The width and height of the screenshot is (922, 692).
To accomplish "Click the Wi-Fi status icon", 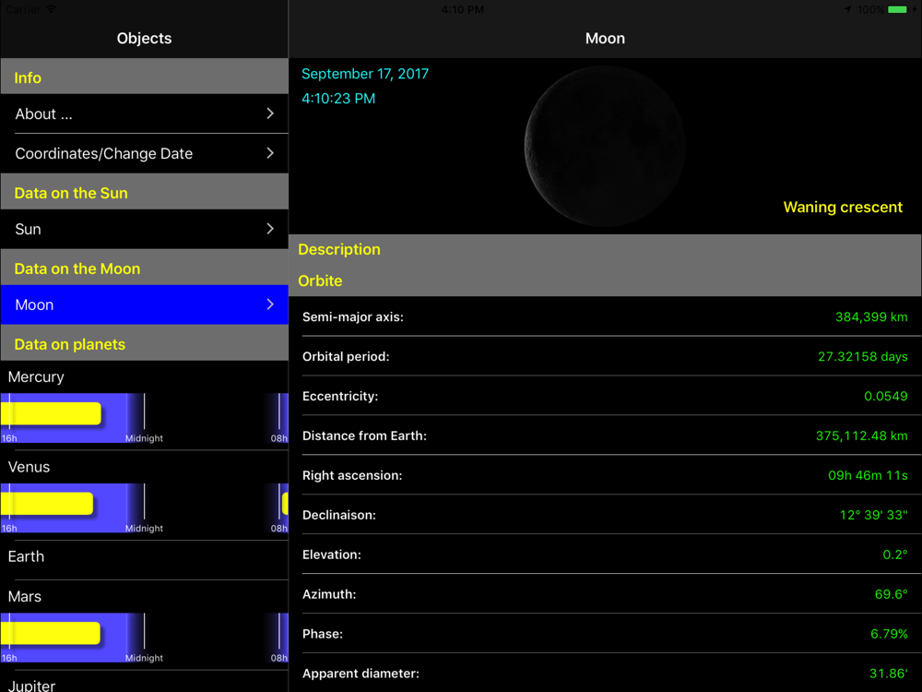I will [51, 9].
